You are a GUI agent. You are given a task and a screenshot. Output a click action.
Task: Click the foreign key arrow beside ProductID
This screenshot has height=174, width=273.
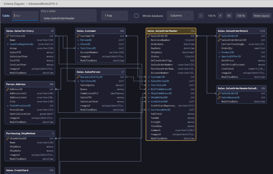[219, 52]
